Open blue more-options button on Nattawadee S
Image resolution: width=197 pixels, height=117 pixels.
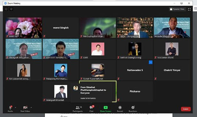tap(151, 62)
